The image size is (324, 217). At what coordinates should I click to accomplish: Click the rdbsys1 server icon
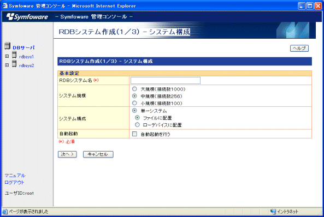[x=14, y=55]
